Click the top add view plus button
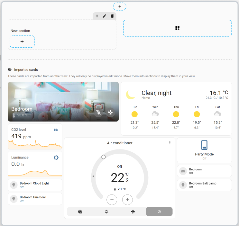 pyautogui.click(x=120, y=6)
